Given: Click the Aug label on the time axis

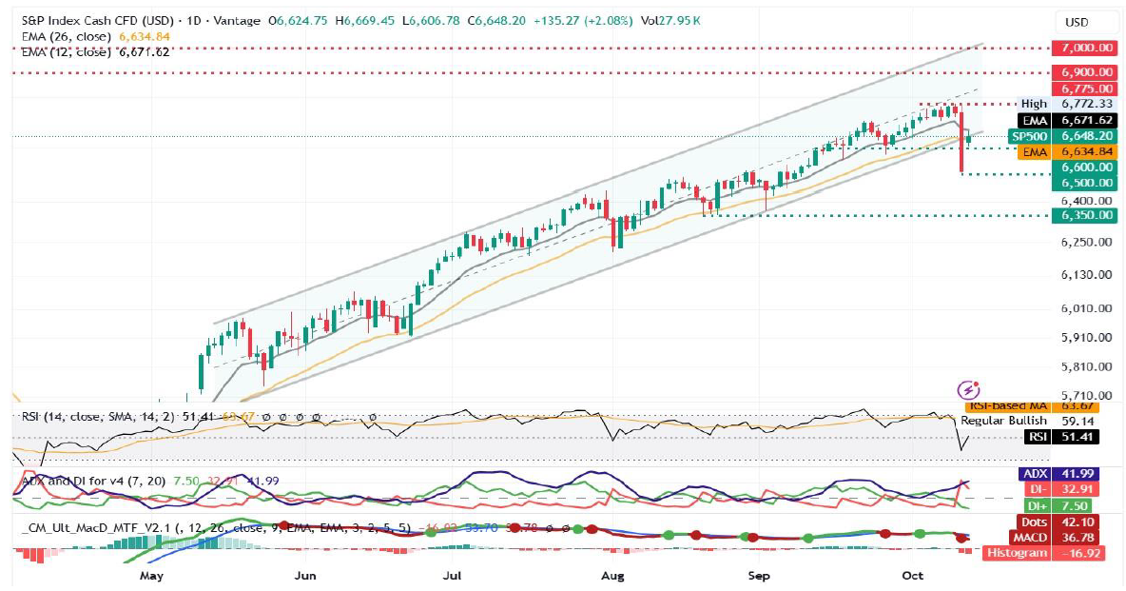Looking at the screenshot, I should coord(612,576).
